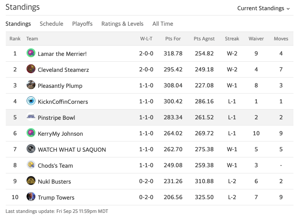The height and width of the screenshot is (220, 297).
Task: Click WATCH WHAT U SAQUON team avatar
Action: tap(31, 149)
